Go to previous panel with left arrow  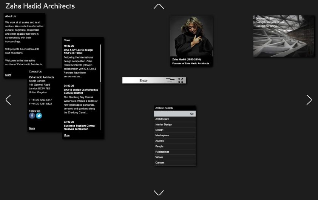[8, 100]
